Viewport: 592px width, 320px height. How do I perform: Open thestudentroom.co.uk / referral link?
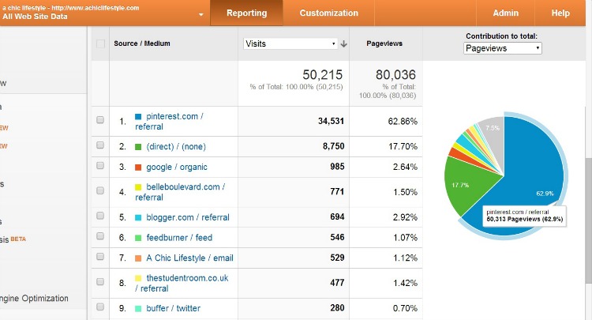(x=182, y=283)
